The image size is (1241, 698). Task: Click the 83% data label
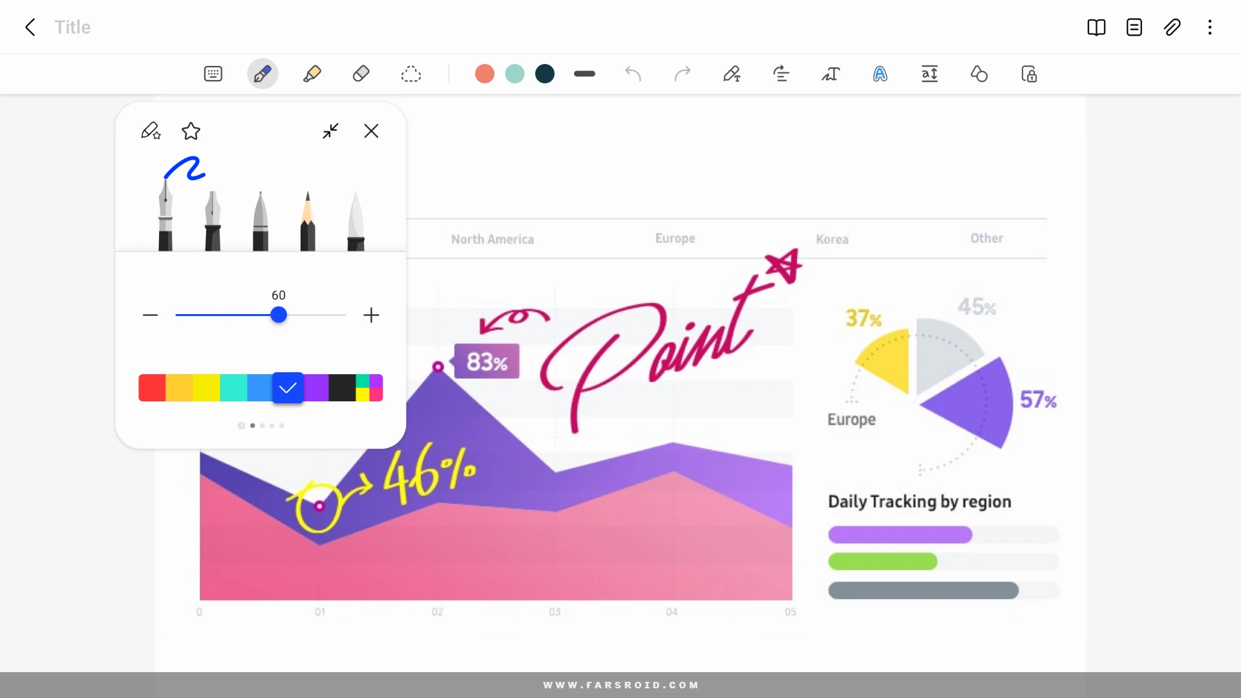pyautogui.click(x=487, y=361)
